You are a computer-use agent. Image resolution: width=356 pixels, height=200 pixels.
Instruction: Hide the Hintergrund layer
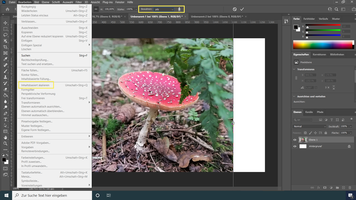tap(295, 146)
